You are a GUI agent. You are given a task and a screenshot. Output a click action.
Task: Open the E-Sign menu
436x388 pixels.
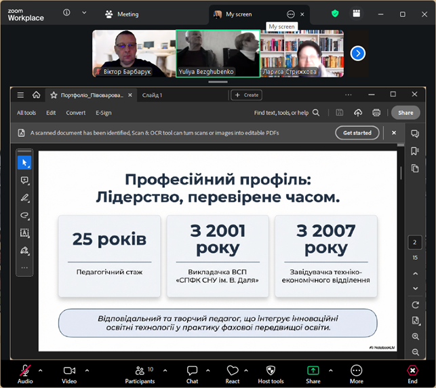pyautogui.click(x=104, y=113)
